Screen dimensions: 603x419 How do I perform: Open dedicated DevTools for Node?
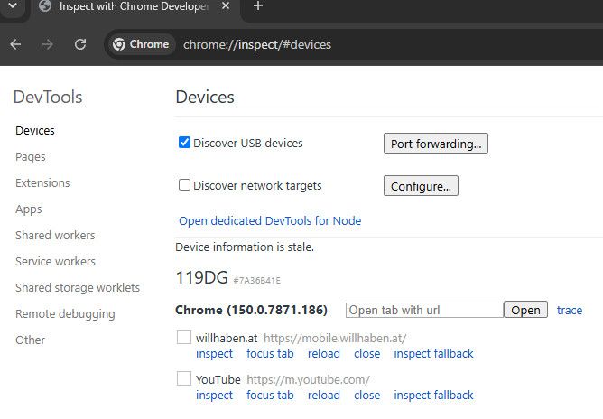(270, 221)
